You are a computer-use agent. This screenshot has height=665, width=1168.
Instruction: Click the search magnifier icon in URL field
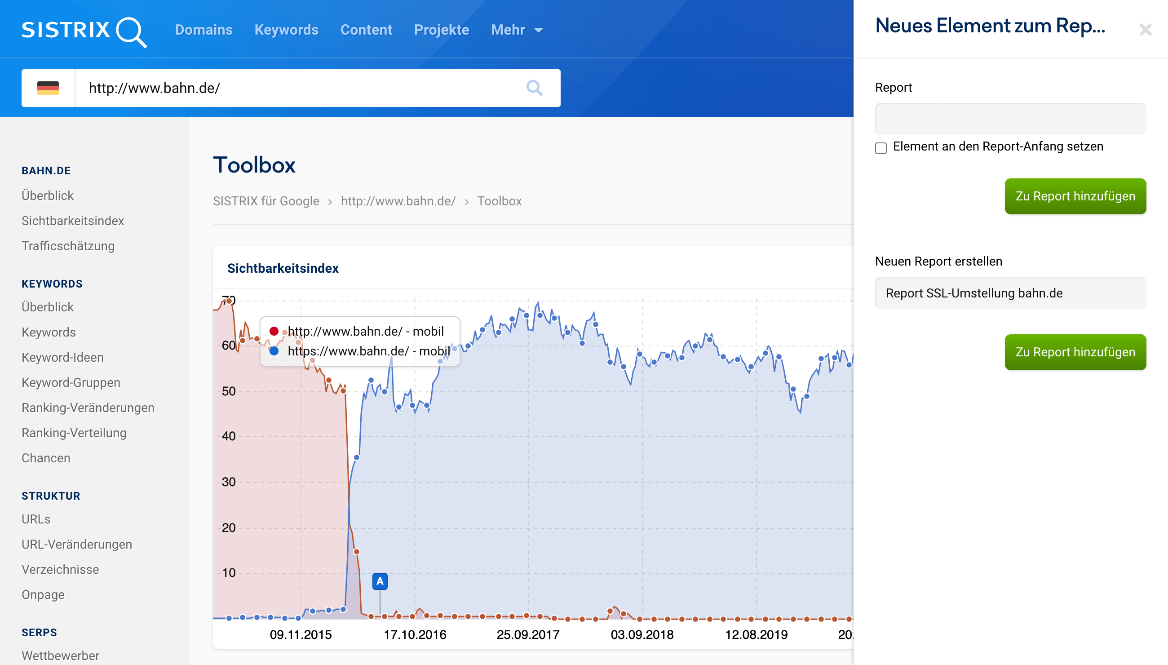(x=534, y=88)
